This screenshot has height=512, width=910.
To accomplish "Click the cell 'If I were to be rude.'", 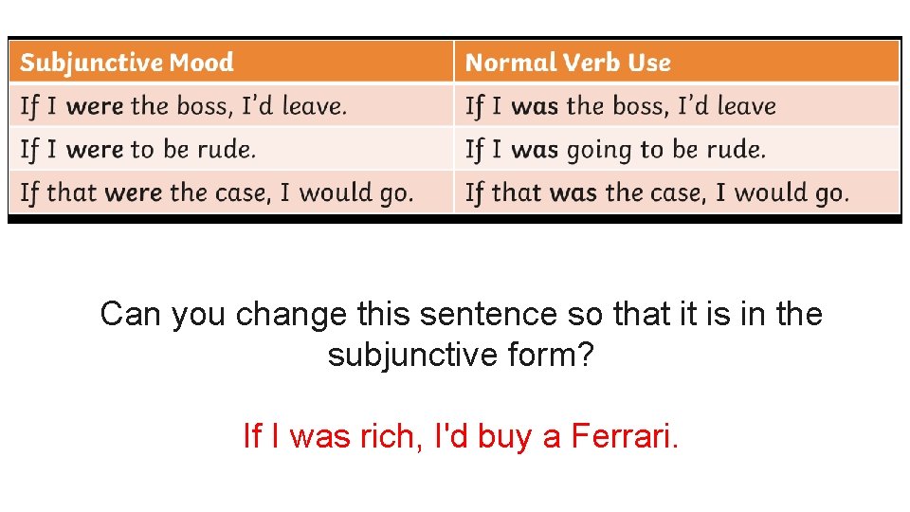I will coord(231,149).
